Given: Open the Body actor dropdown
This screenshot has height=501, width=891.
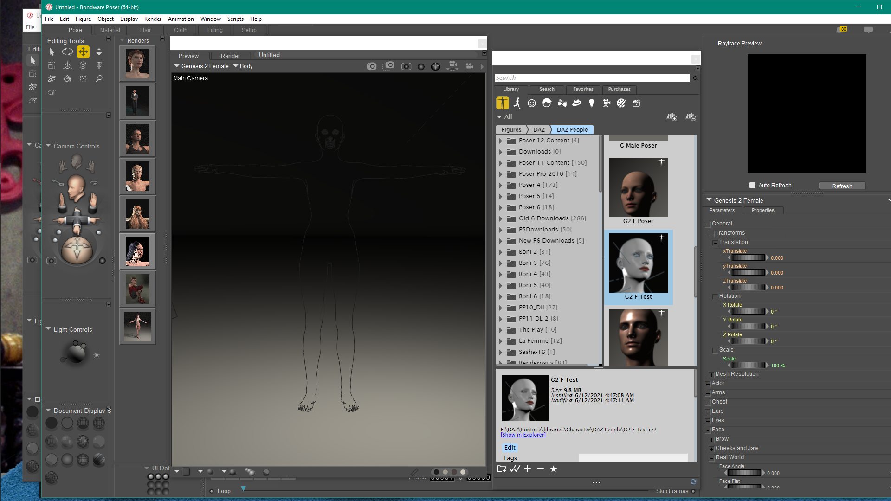Looking at the screenshot, I should [x=243, y=66].
